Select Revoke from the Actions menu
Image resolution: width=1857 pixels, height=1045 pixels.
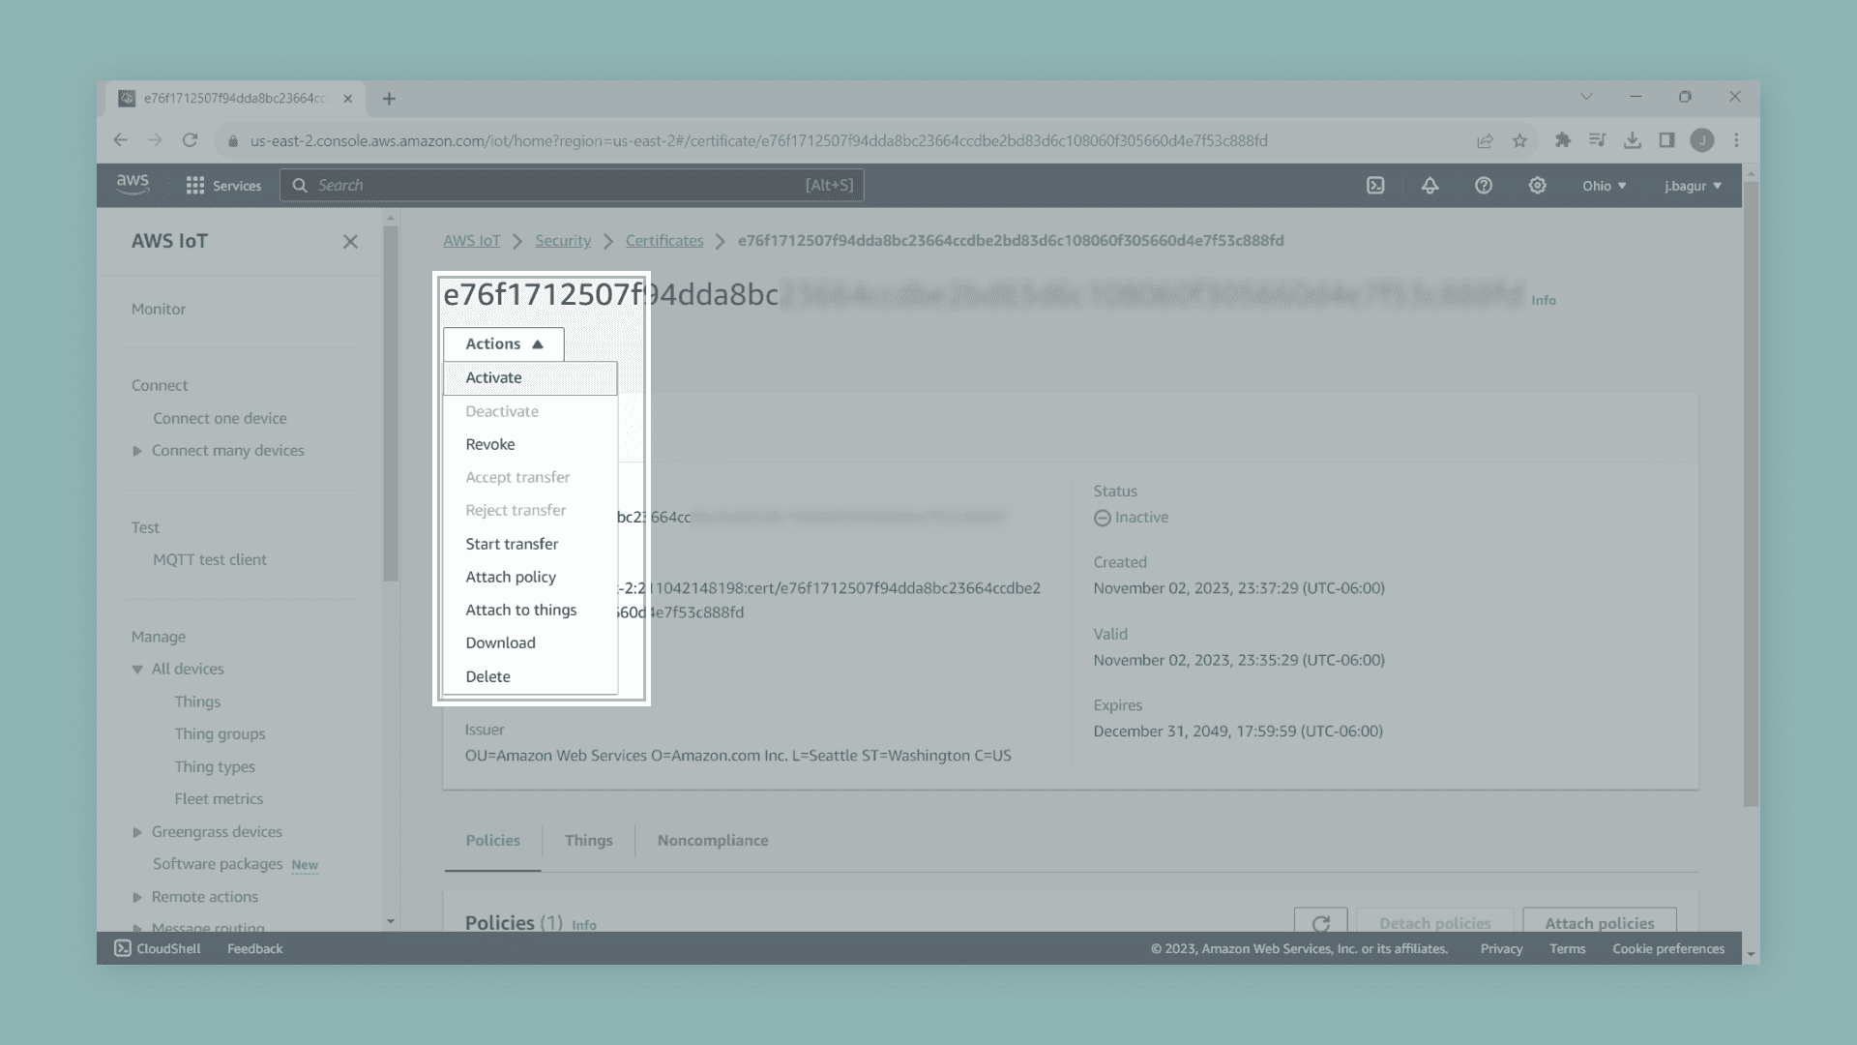click(x=530, y=444)
